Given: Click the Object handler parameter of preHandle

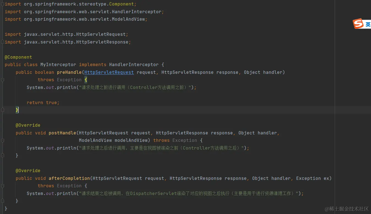Looking at the screenshot, I should click(x=263, y=72).
